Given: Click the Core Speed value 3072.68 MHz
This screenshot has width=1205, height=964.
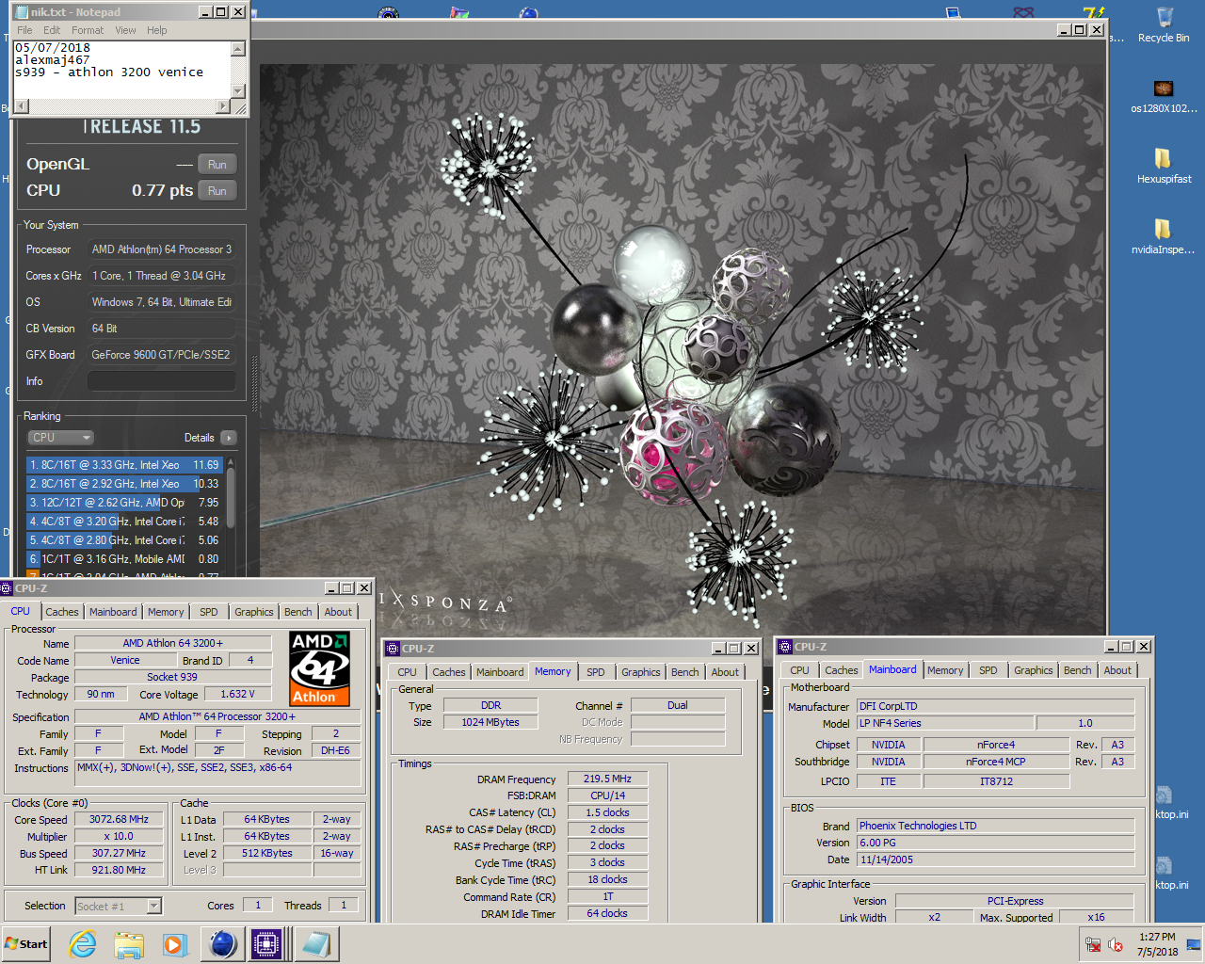Looking at the screenshot, I should (120, 820).
